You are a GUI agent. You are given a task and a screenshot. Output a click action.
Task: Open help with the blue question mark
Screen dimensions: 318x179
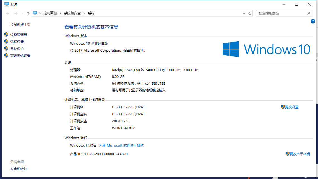313,21
